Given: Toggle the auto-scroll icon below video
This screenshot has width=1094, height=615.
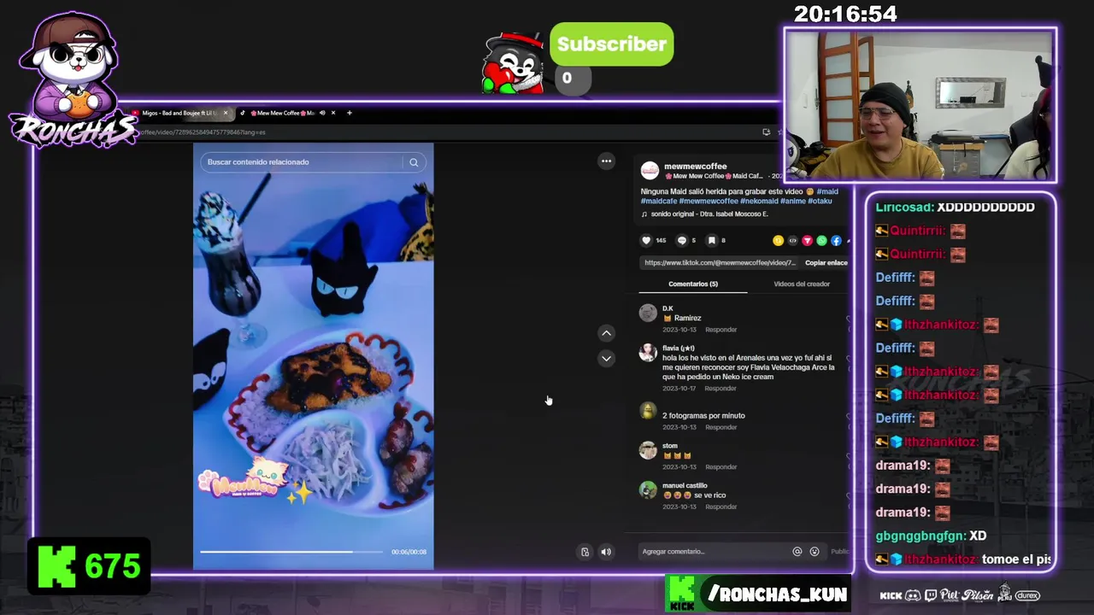Looking at the screenshot, I should [585, 552].
